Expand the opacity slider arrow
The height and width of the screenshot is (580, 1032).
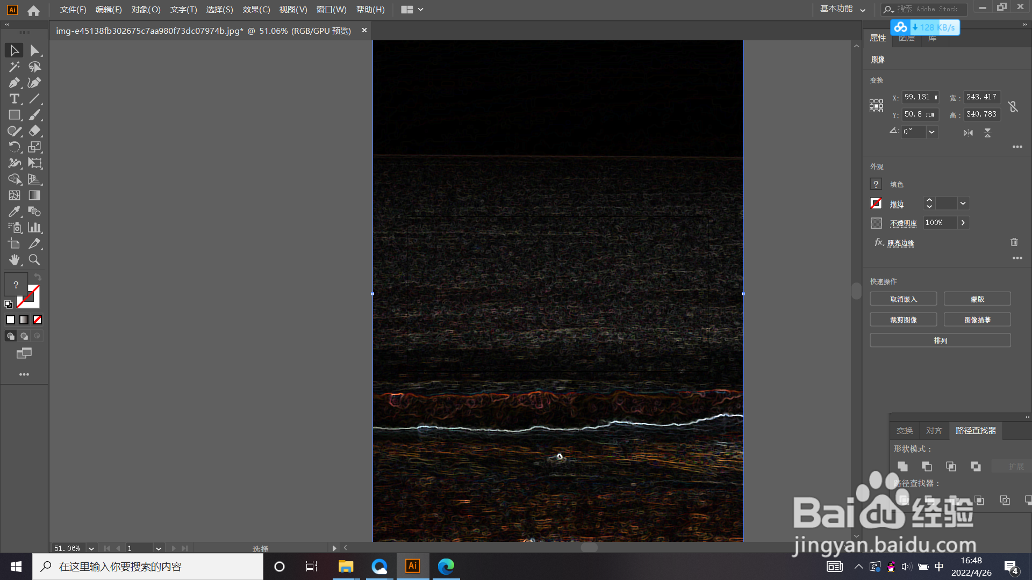(x=963, y=223)
